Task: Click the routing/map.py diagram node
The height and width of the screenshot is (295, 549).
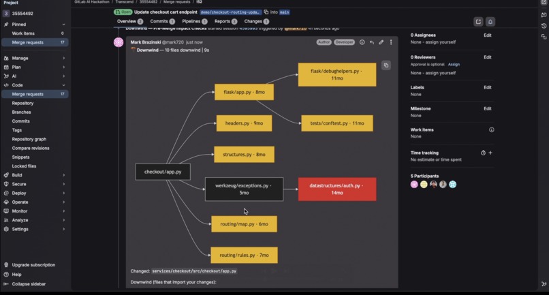Action: (244, 224)
